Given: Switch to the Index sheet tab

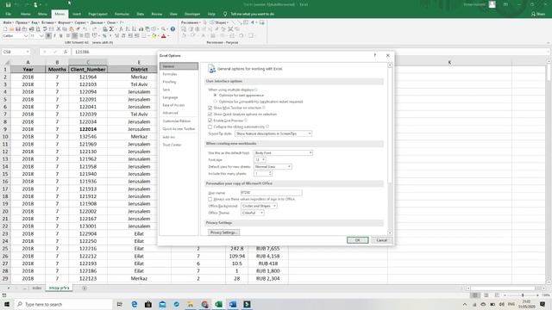Looking at the screenshot, I should (x=36, y=288).
